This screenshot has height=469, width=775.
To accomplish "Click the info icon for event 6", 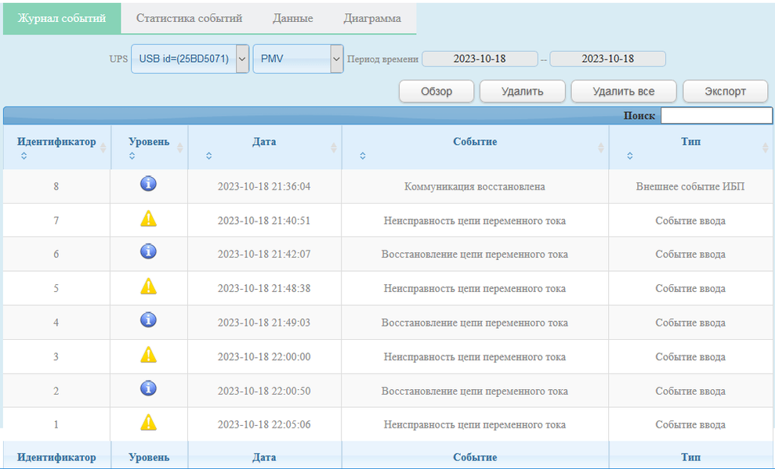I will point(148,251).
